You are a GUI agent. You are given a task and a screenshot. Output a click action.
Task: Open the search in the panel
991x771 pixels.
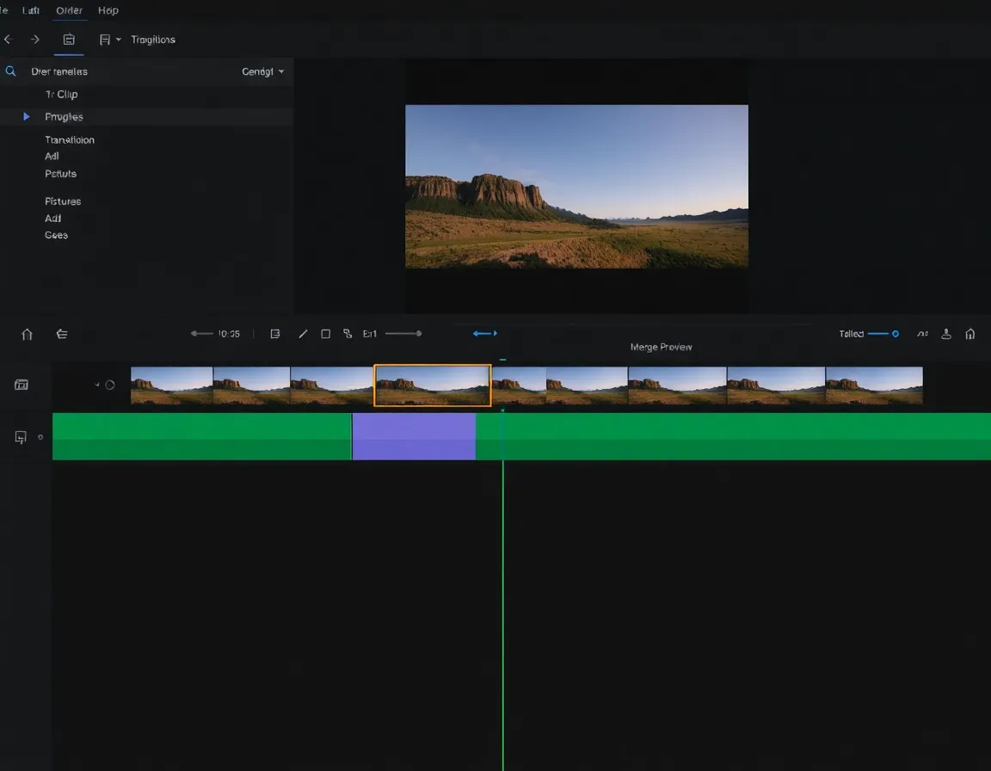(10, 71)
